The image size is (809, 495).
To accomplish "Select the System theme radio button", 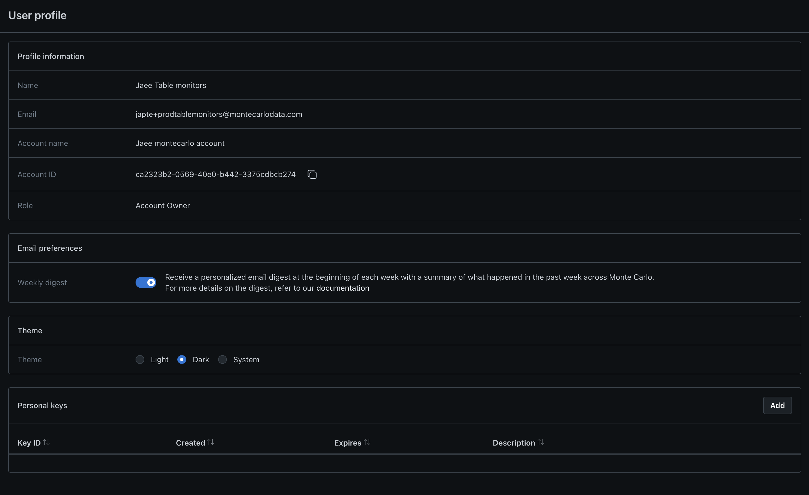I will click(222, 360).
